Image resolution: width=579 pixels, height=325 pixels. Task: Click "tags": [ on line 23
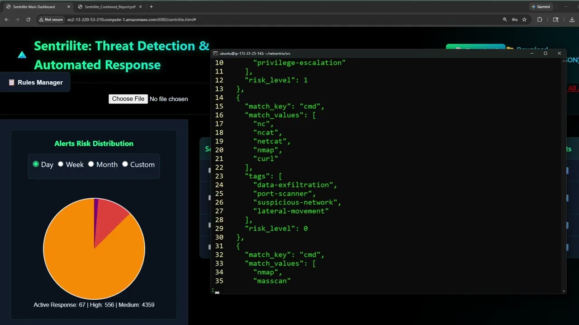pyautogui.click(x=263, y=176)
